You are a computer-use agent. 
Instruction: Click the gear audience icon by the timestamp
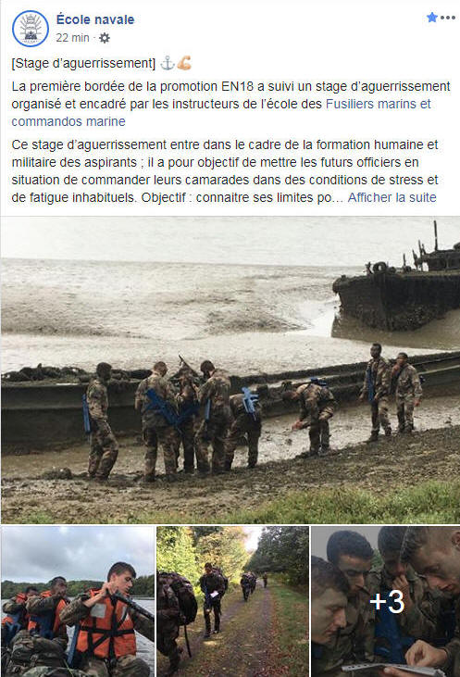click(105, 38)
